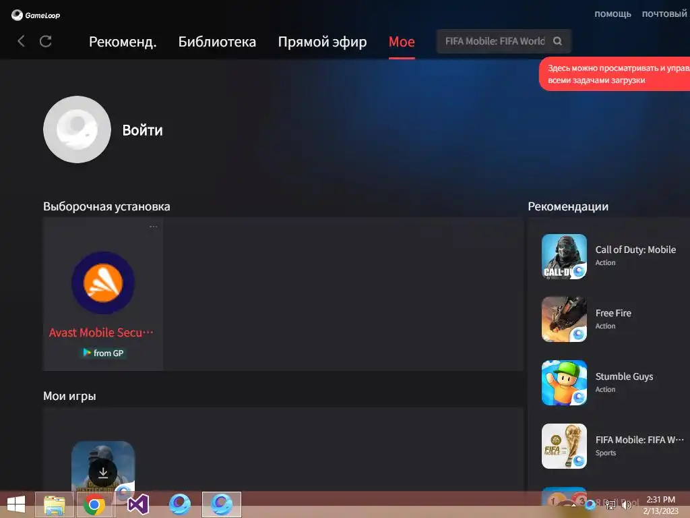The height and width of the screenshot is (518, 690).
Task: Open the почтовый menu item
Action: point(664,14)
